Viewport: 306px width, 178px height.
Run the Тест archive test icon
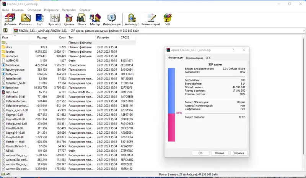(40, 19)
